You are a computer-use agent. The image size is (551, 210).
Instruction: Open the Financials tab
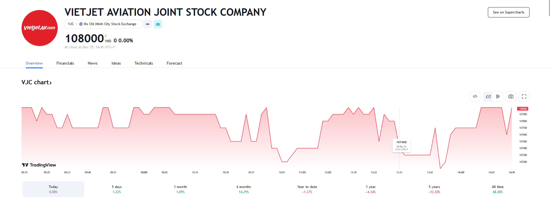(x=65, y=63)
